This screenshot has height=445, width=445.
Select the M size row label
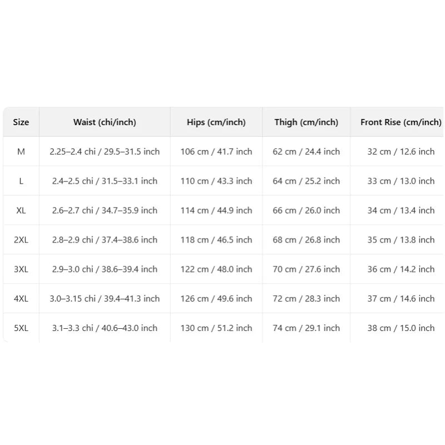[21, 152]
